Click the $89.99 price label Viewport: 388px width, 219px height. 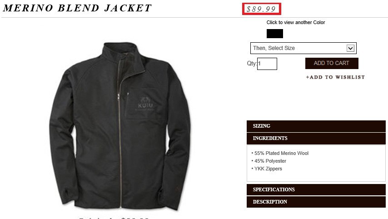261,9
